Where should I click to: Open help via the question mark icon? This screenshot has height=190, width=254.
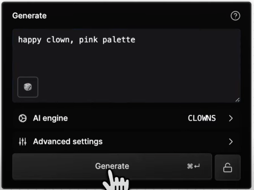pos(235,16)
